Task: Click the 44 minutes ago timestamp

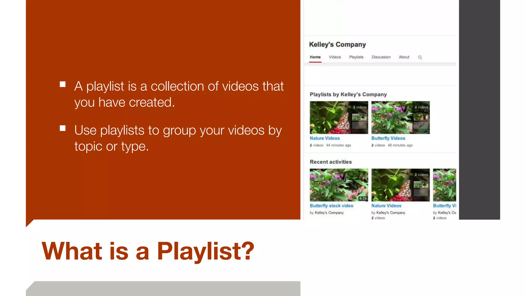Action: 339,145
